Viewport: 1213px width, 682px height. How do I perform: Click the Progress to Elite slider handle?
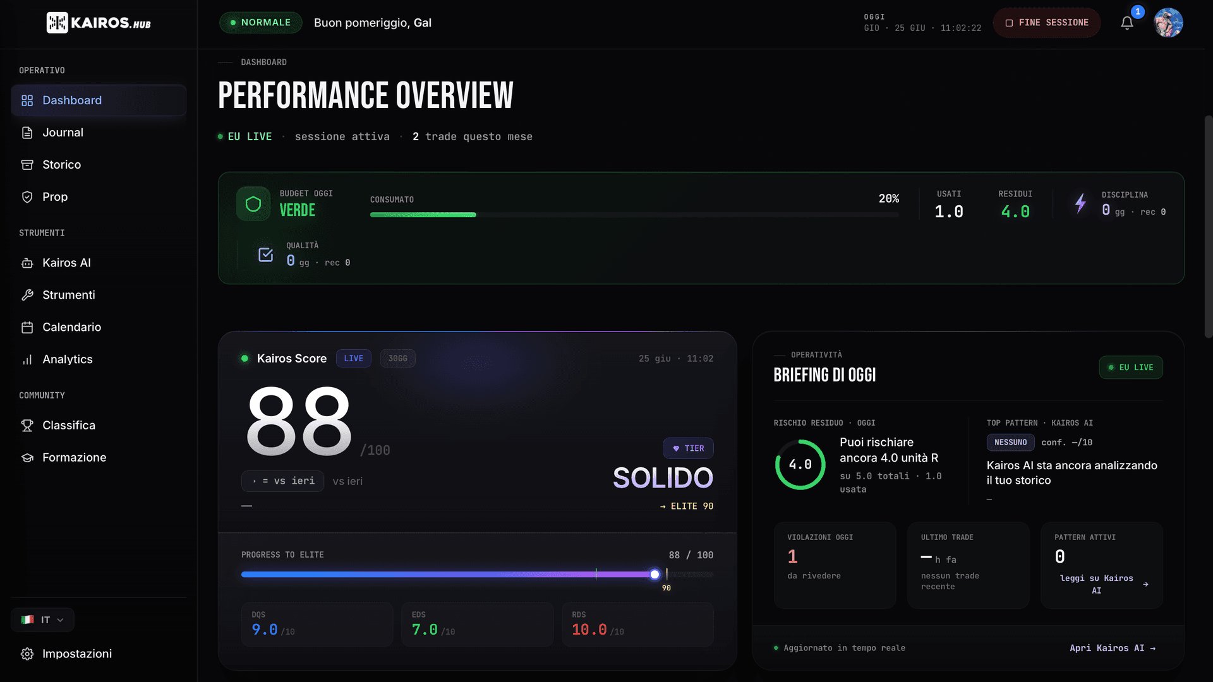pos(655,575)
